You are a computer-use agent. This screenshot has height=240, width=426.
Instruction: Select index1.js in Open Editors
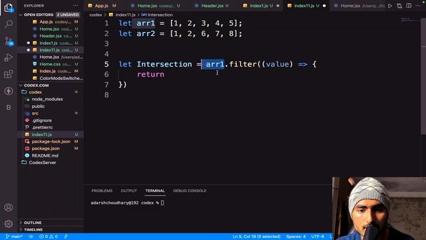(x=51, y=43)
